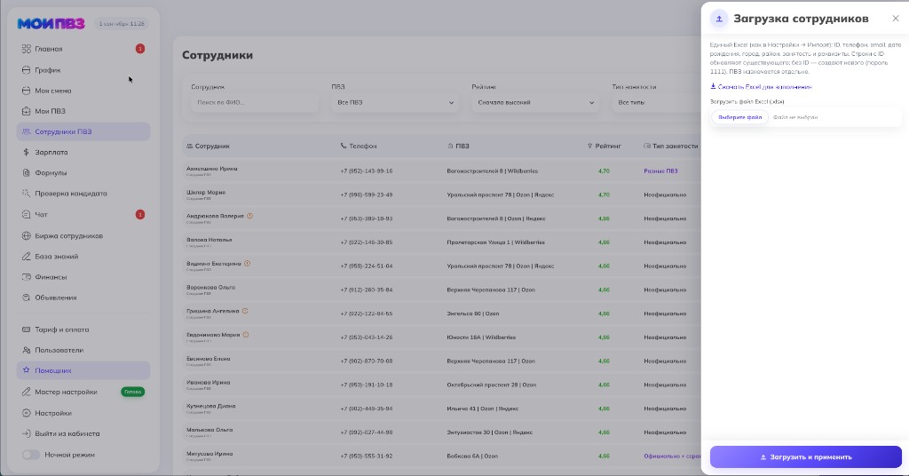Toggle the Ночной режим switch

point(31,455)
